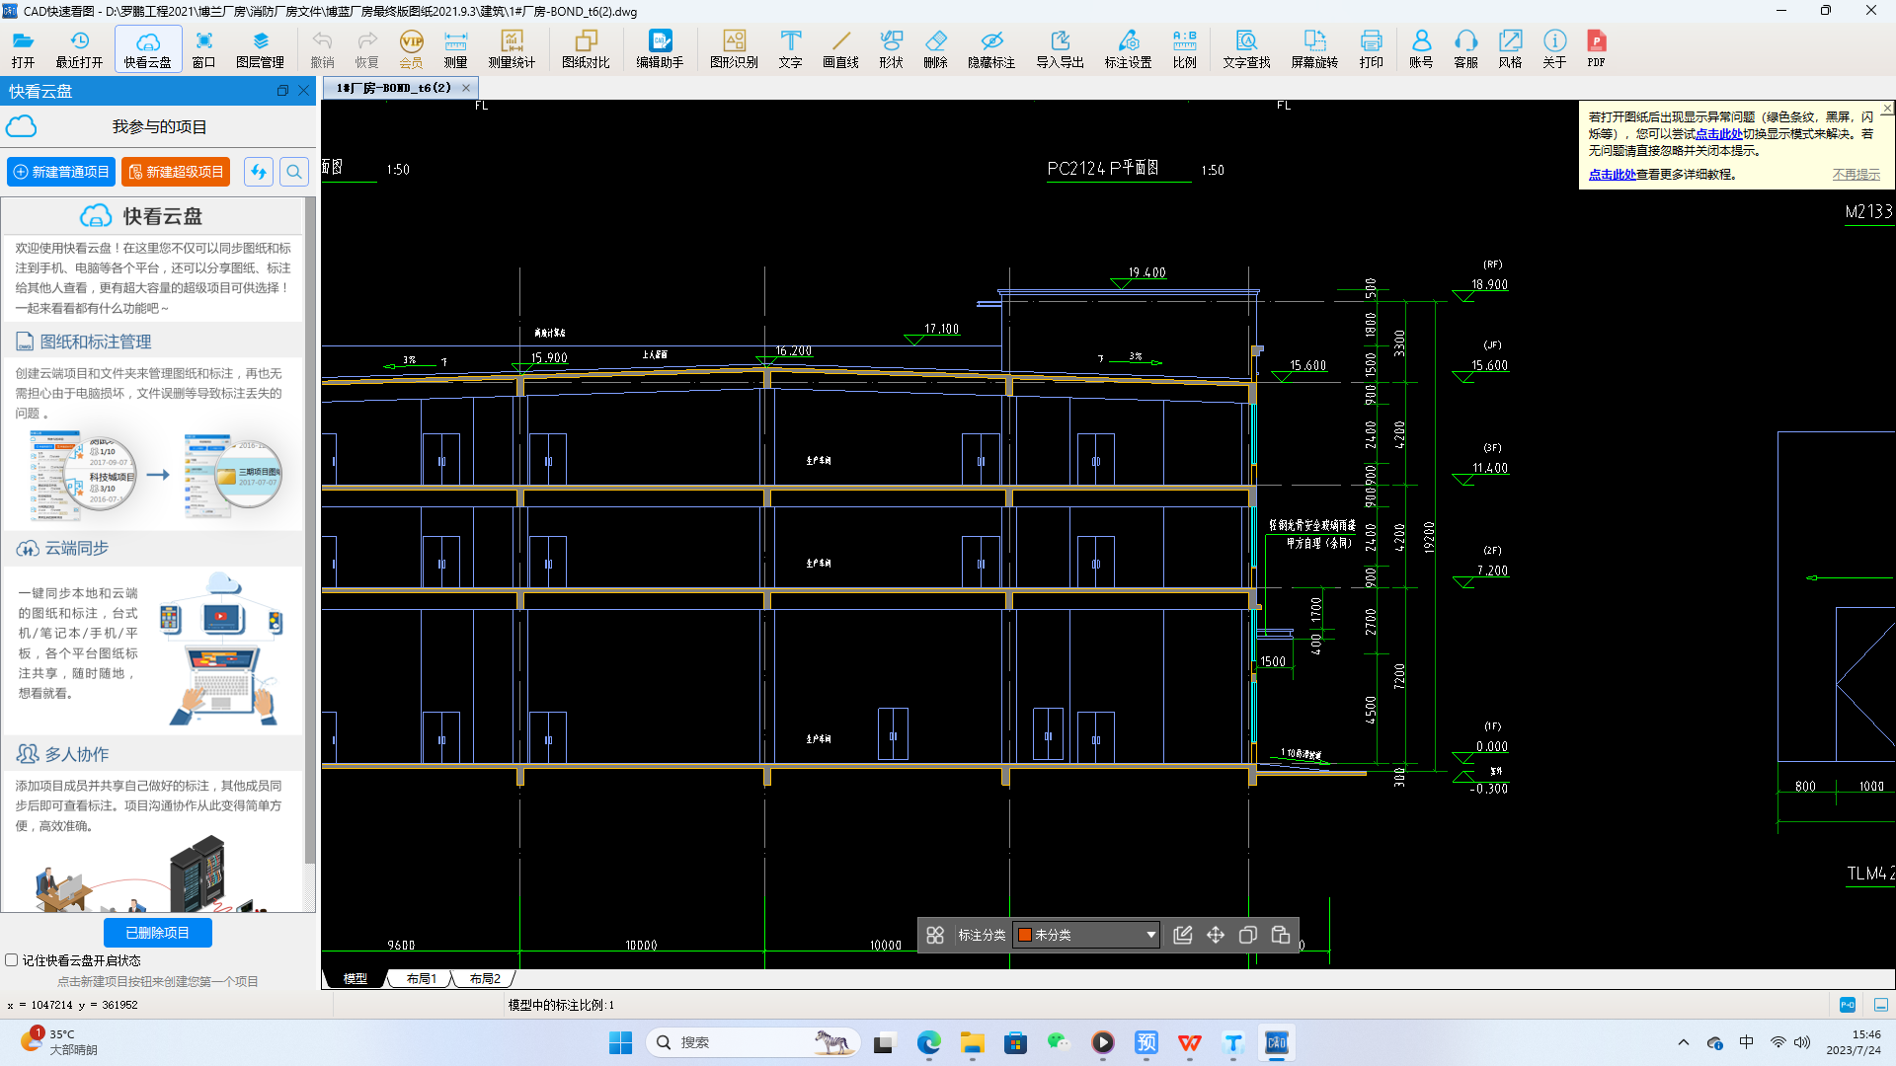
Task: Select the 1#厂房-BOND_t6(2) drawing tab
Action: [x=394, y=88]
